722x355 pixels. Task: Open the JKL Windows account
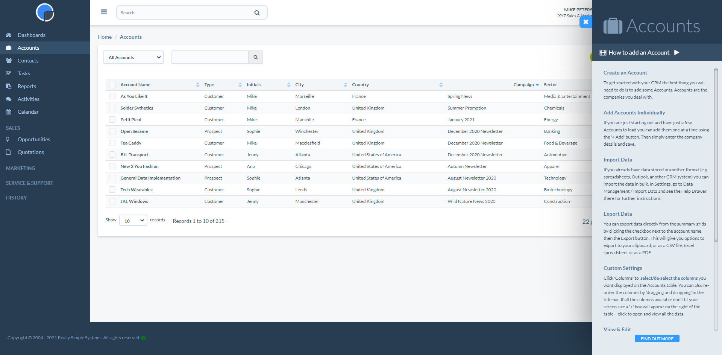134,201
